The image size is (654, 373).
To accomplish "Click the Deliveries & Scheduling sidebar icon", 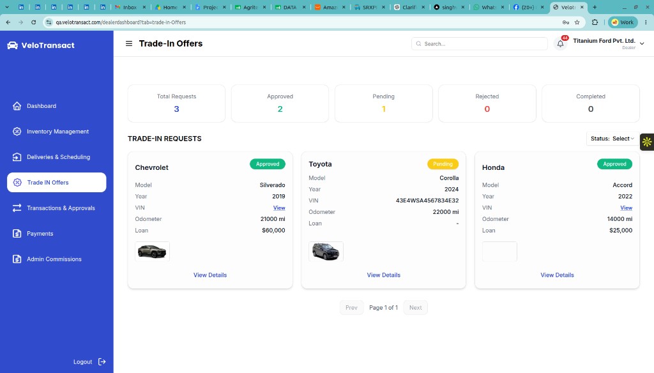I will point(17,157).
